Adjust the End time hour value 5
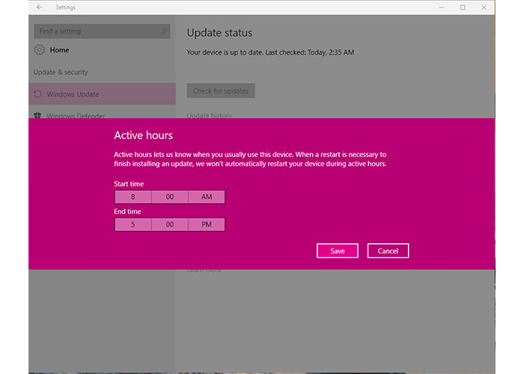Viewport: 524px width, 374px height. [x=132, y=224]
